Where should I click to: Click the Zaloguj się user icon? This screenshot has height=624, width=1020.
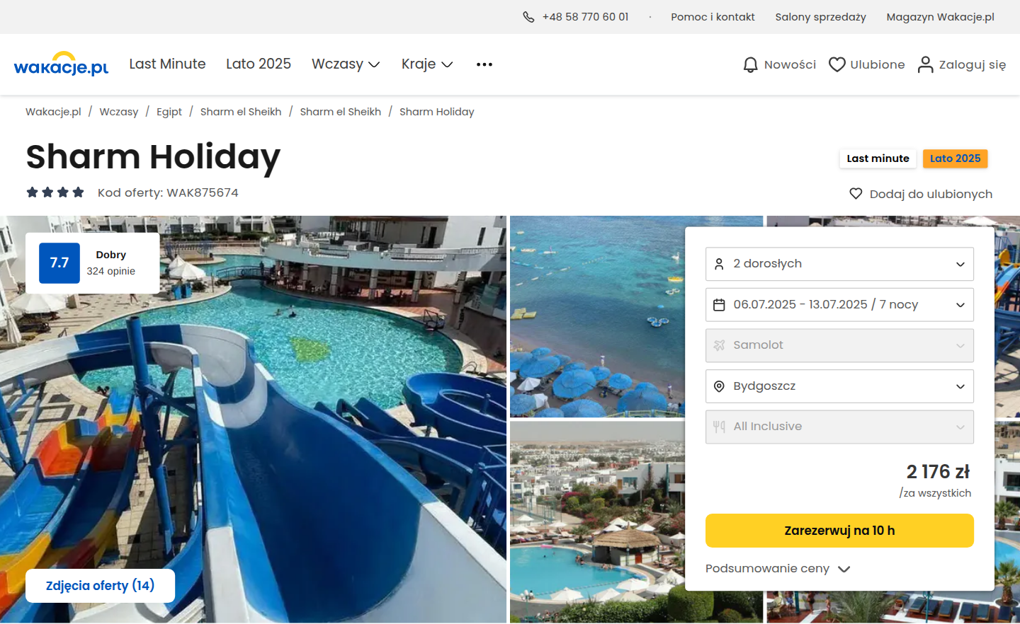click(x=925, y=64)
